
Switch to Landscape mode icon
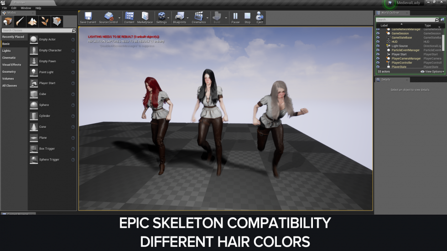pyautogui.click(x=32, y=21)
